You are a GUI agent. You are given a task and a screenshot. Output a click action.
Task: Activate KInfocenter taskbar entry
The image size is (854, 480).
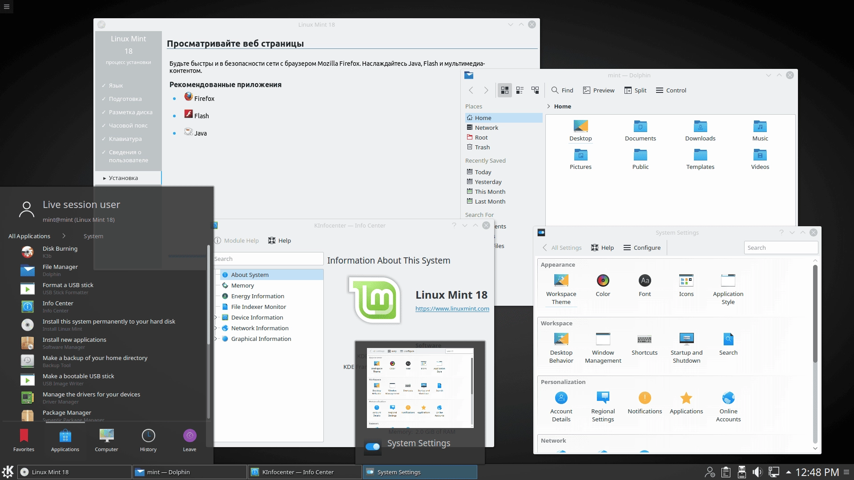pos(305,472)
